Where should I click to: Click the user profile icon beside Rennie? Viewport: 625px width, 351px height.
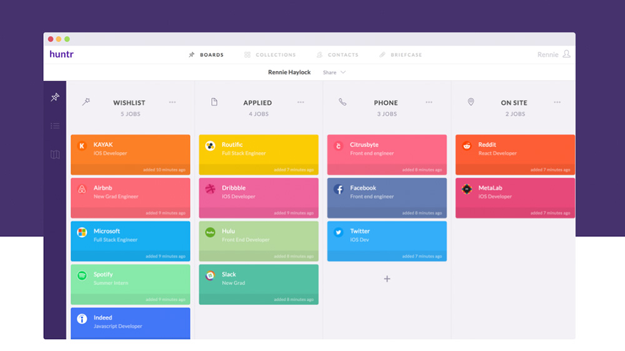(566, 54)
